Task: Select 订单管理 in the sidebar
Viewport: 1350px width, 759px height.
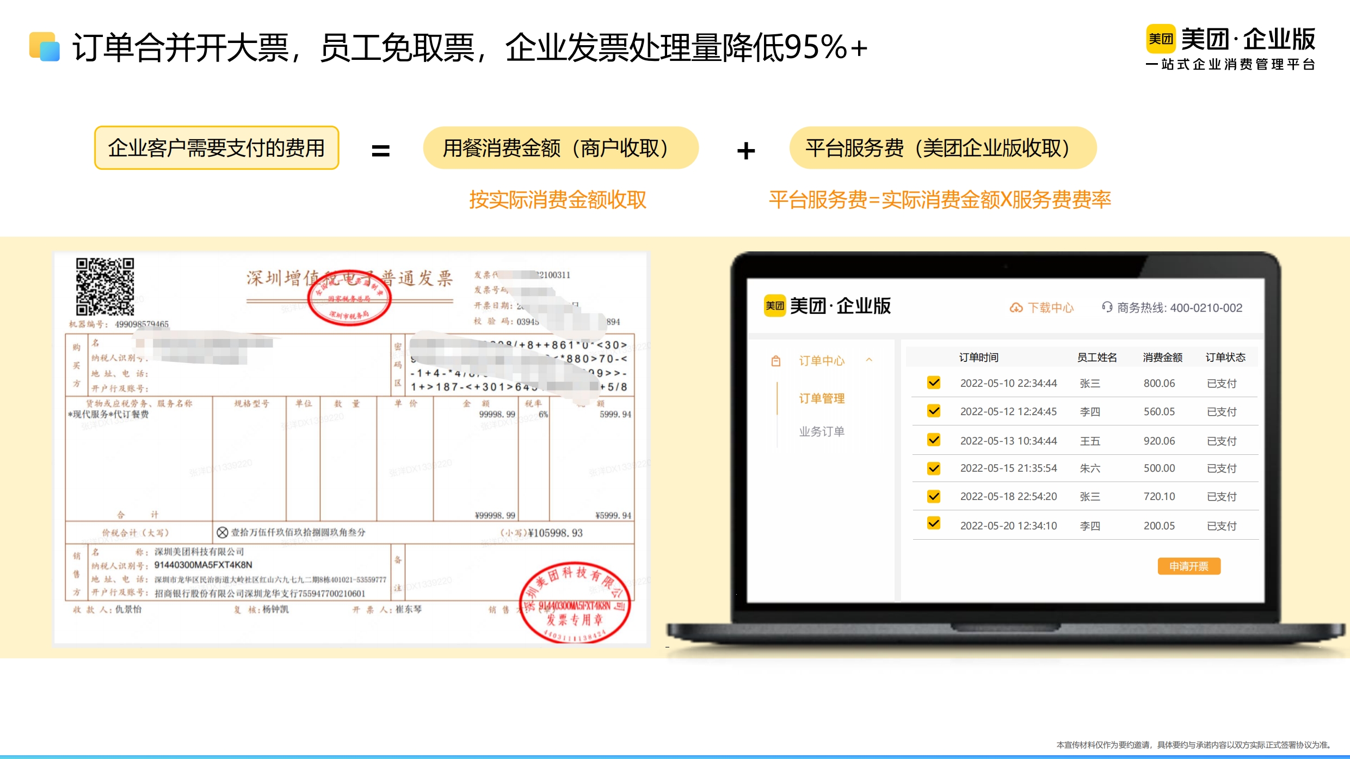Action: 822,398
